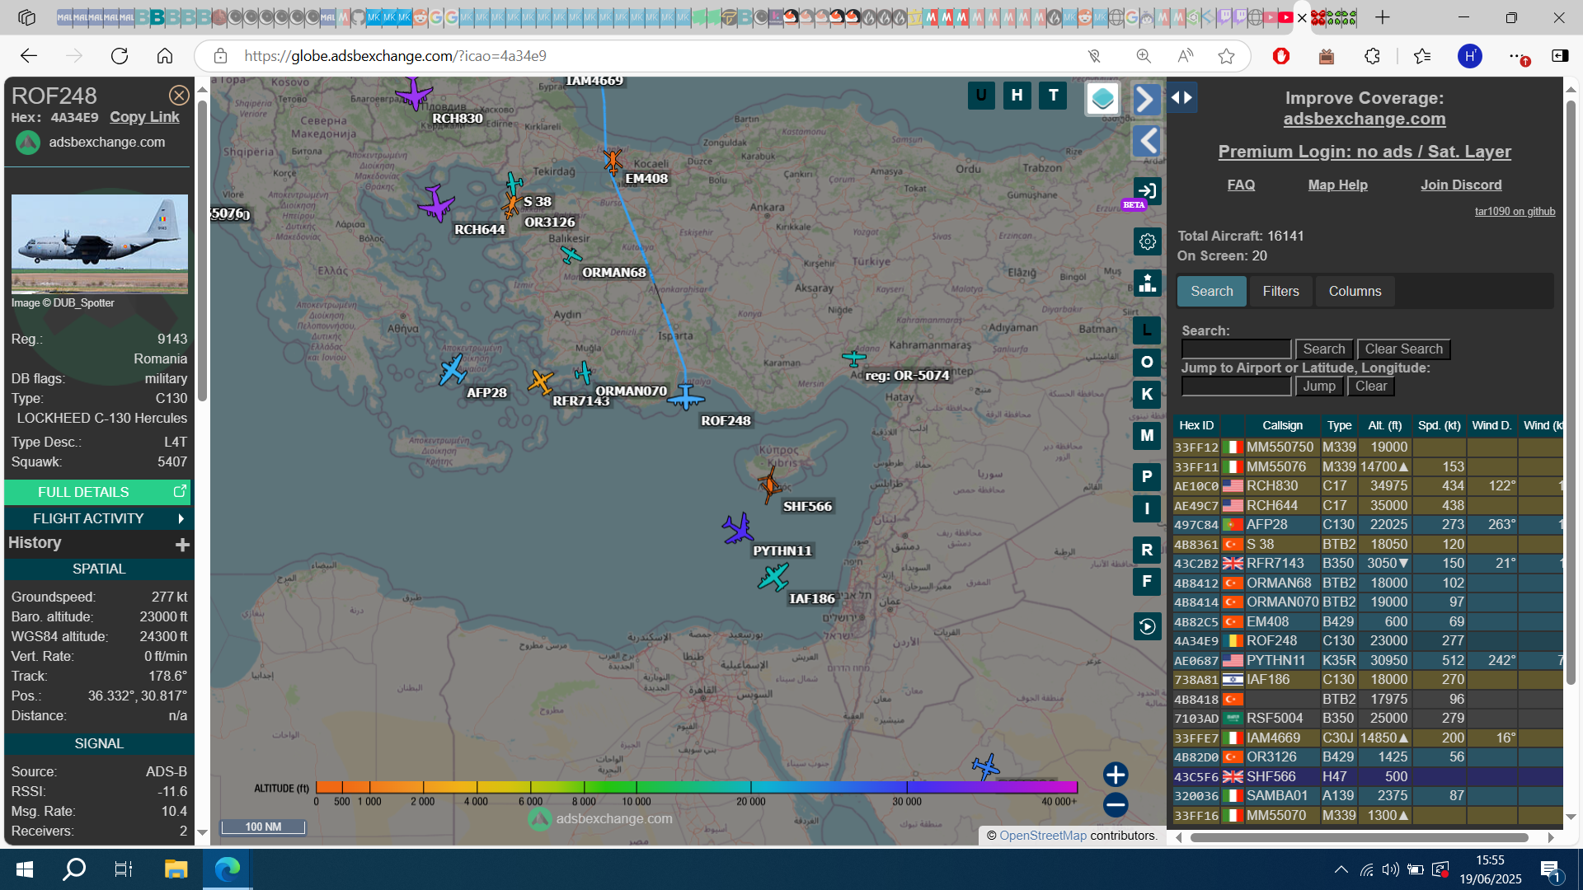Open the Join Discord link
Image resolution: width=1583 pixels, height=890 pixels.
point(1460,185)
